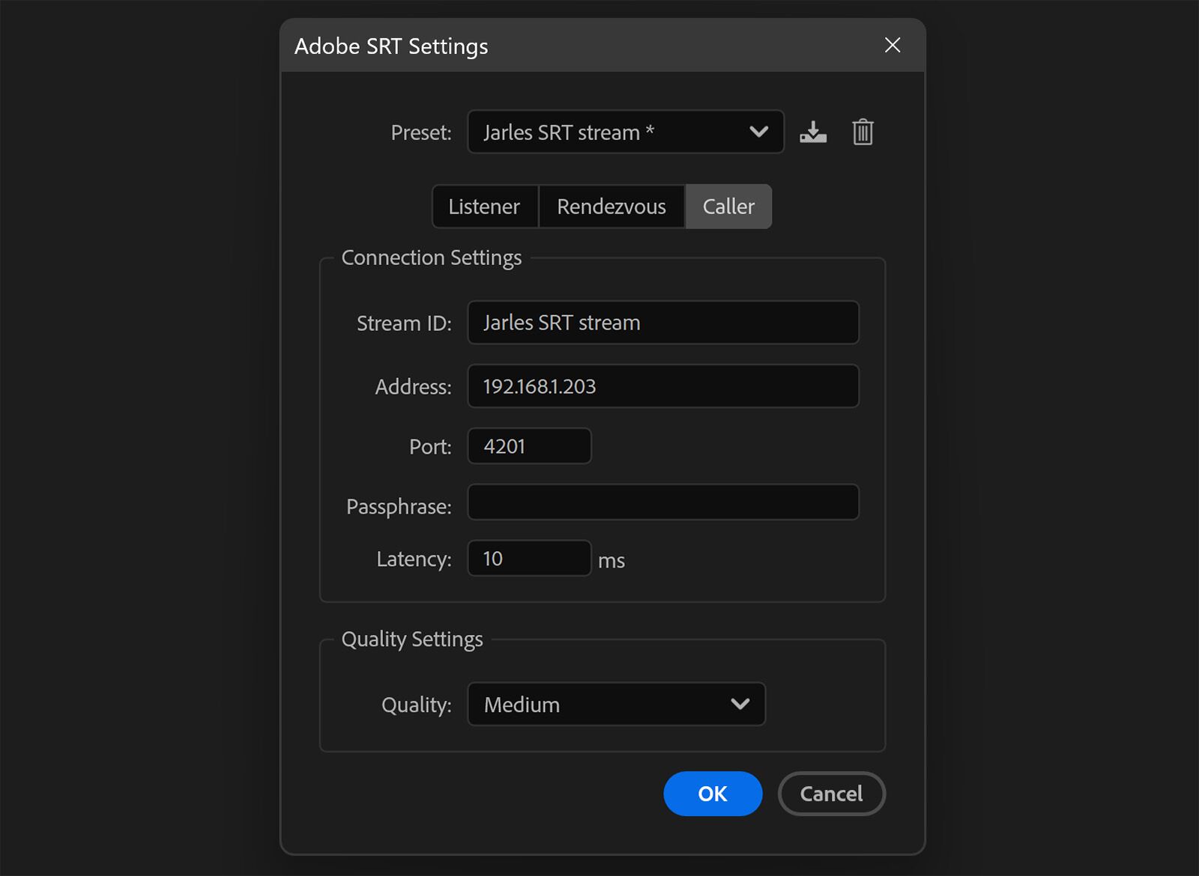Click the trash icon beside the preset dropdown
The width and height of the screenshot is (1199, 876).
pos(863,132)
